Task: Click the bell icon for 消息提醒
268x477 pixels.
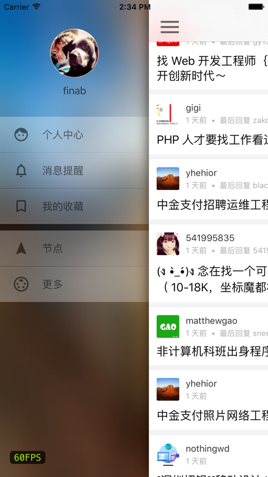Action: (x=21, y=170)
